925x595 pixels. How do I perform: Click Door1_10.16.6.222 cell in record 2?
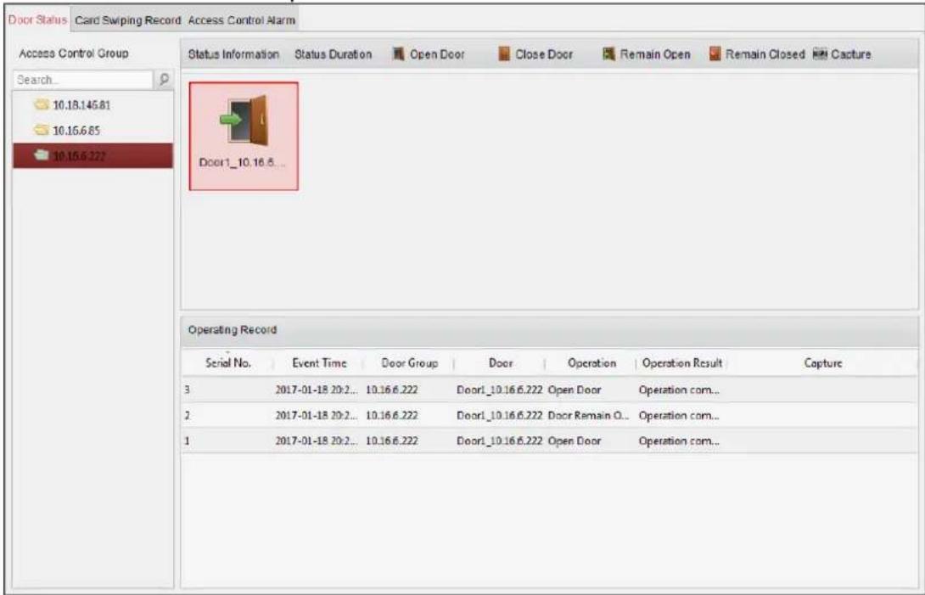500,416
